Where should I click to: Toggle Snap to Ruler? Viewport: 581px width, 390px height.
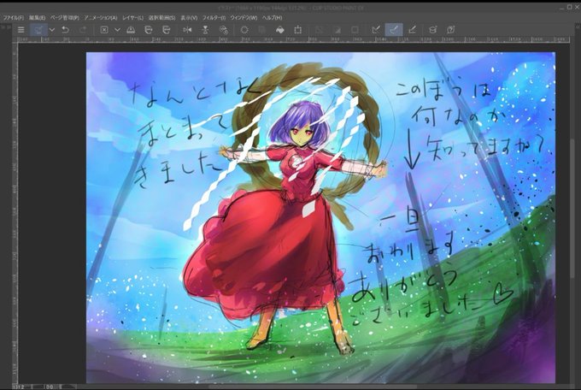coord(376,30)
